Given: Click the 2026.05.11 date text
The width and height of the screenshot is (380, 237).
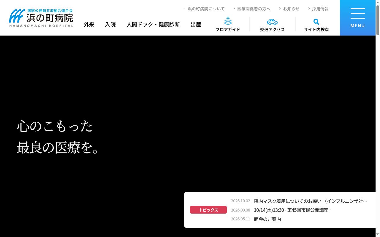Looking at the screenshot, I should tap(240, 219).
